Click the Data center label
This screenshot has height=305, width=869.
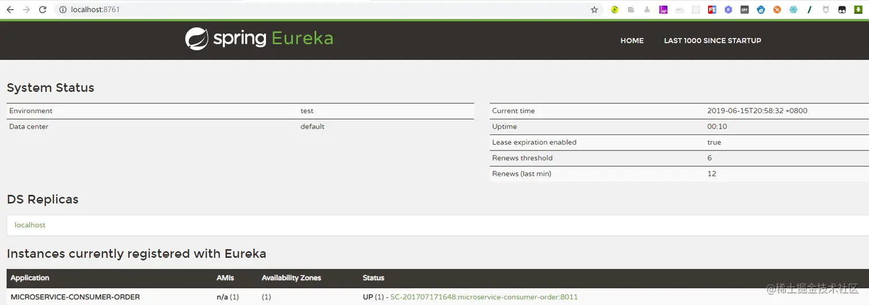29,126
